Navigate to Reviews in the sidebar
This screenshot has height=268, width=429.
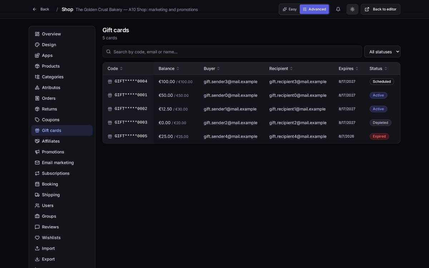[62, 227]
